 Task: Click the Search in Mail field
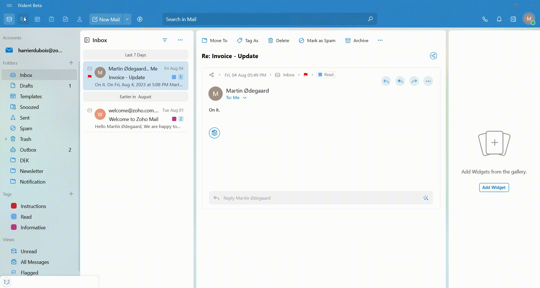264,19
